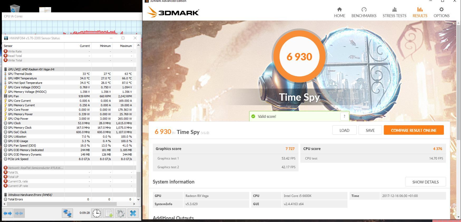Click HWiNFO log file with plus icon

click(x=109, y=213)
